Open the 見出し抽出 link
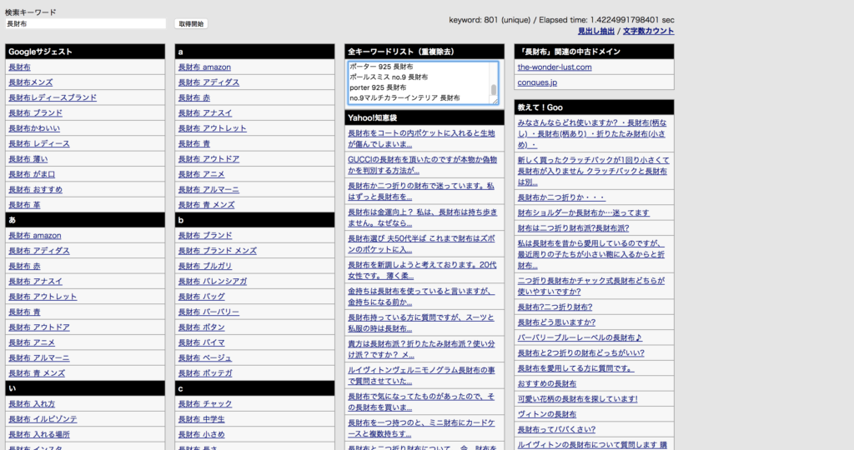854x450 pixels. 595,31
